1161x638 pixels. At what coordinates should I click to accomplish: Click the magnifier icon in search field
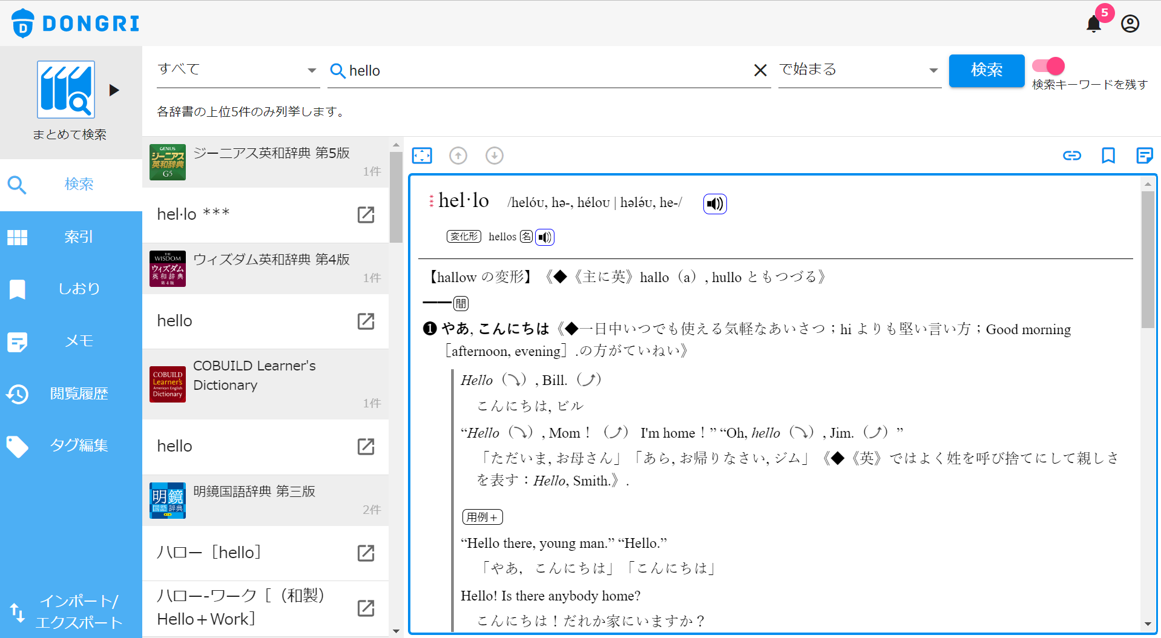click(338, 71)
